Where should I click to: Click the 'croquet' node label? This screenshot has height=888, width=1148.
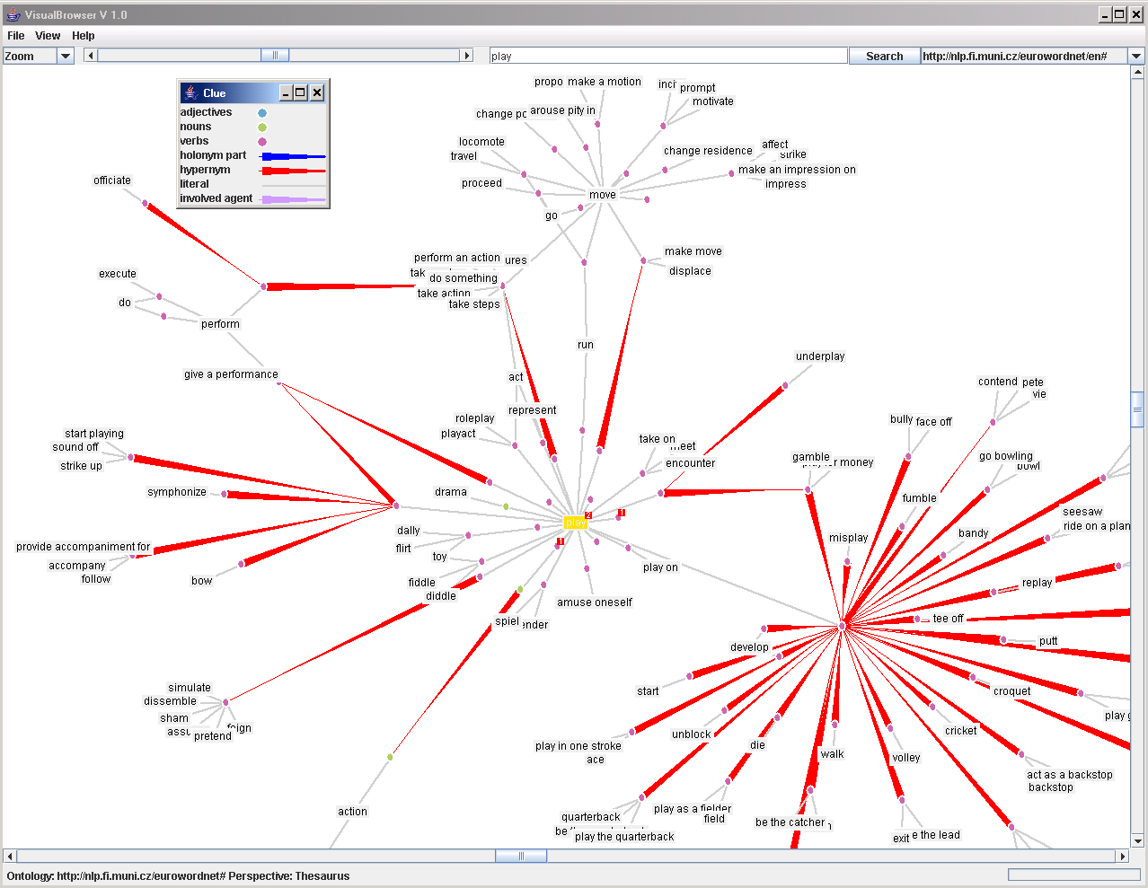(1012, 691)
